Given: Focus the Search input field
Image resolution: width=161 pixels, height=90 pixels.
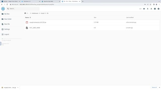Looking at the screenshot, I should pyautogui.click(x=23, y=9).
